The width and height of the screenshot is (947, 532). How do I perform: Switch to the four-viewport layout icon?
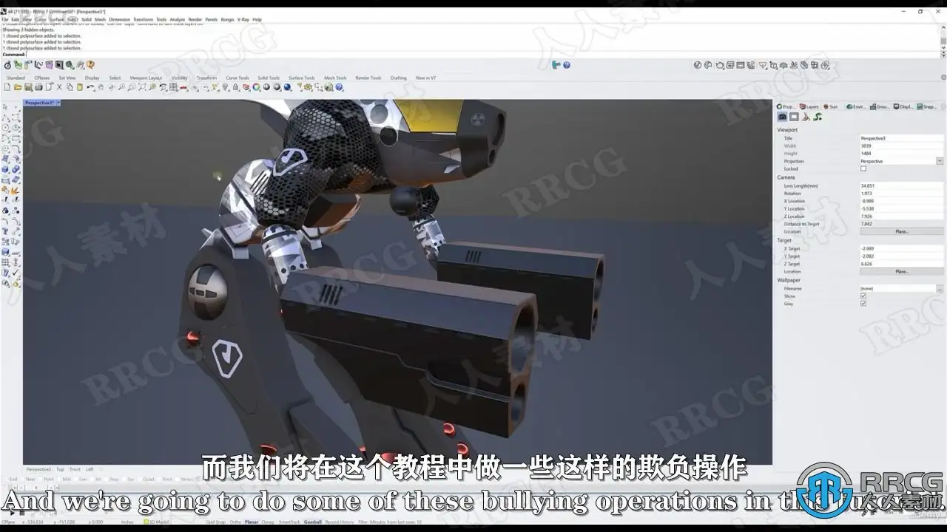point(173,87)
